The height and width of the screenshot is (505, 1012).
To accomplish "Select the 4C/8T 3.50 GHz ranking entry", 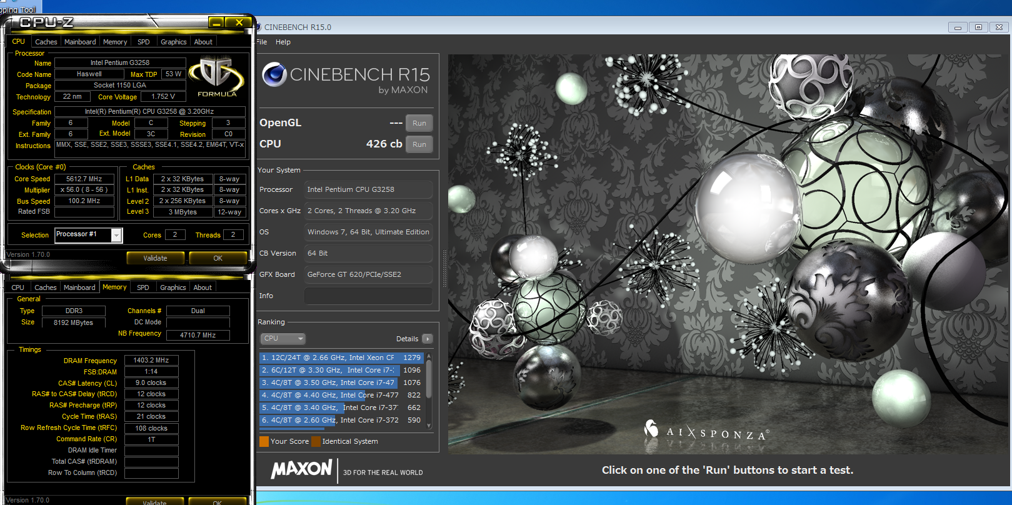I will point(341,382).
